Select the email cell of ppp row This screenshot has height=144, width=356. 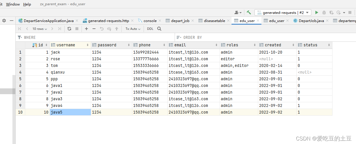coord(194,79)
